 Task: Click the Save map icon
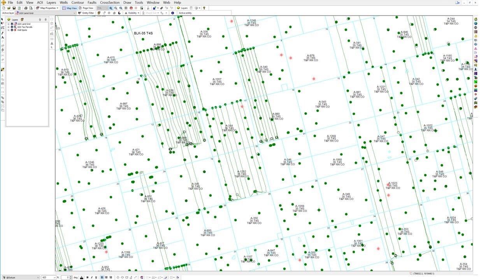tap(14, 8)
